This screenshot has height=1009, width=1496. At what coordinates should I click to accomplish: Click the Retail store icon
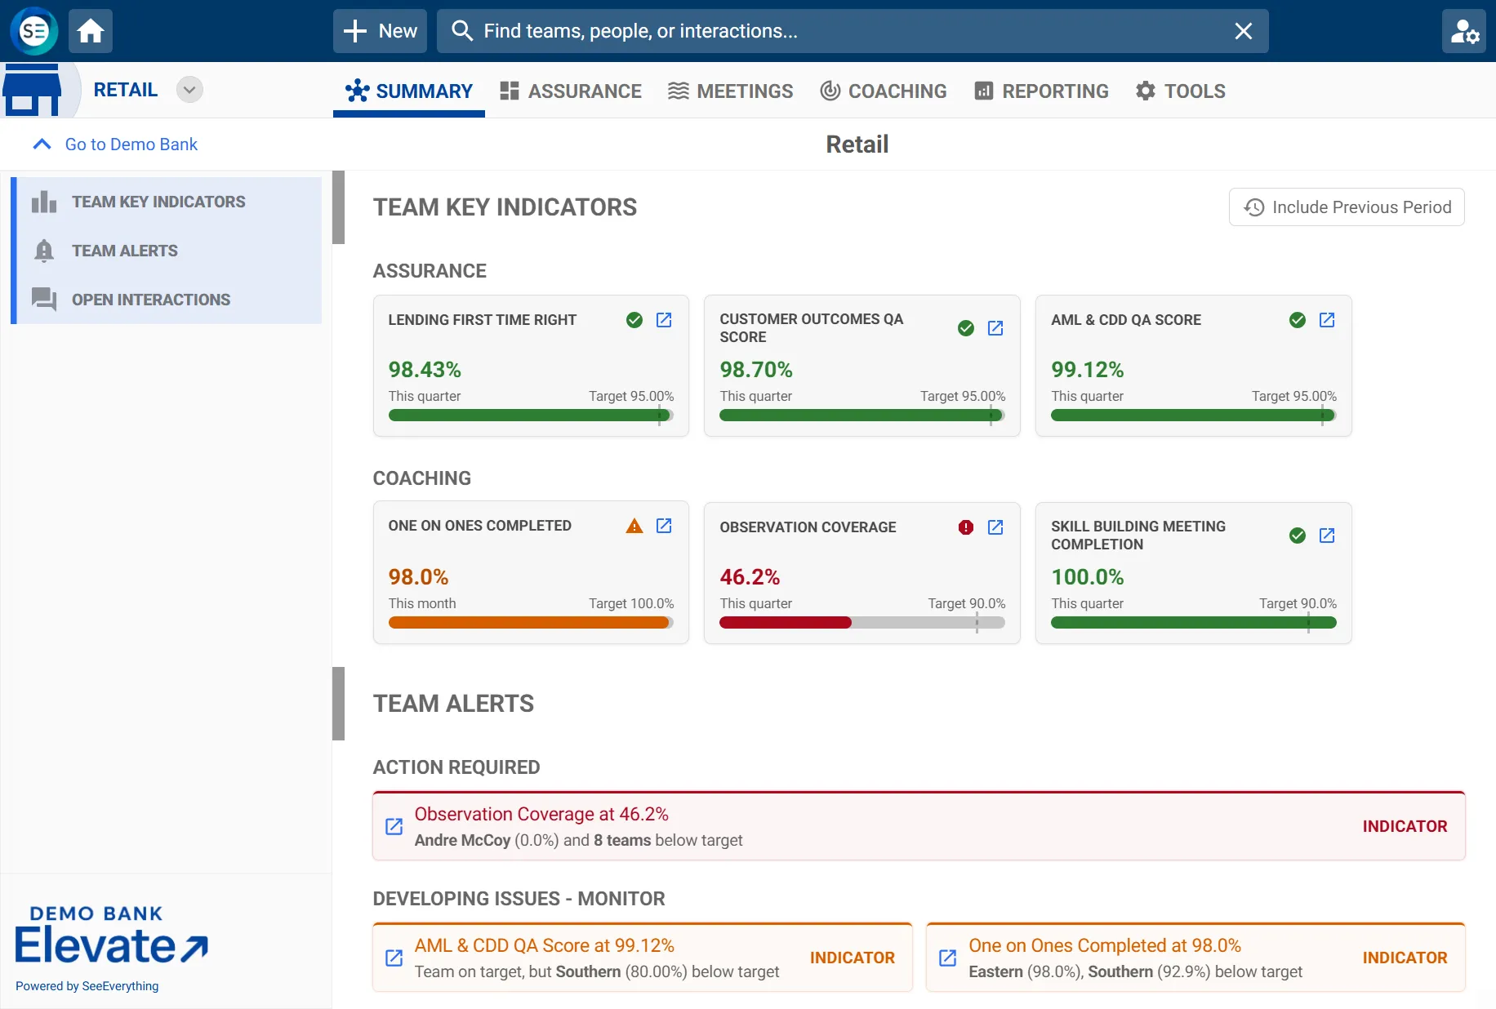(x=33, y=90)
